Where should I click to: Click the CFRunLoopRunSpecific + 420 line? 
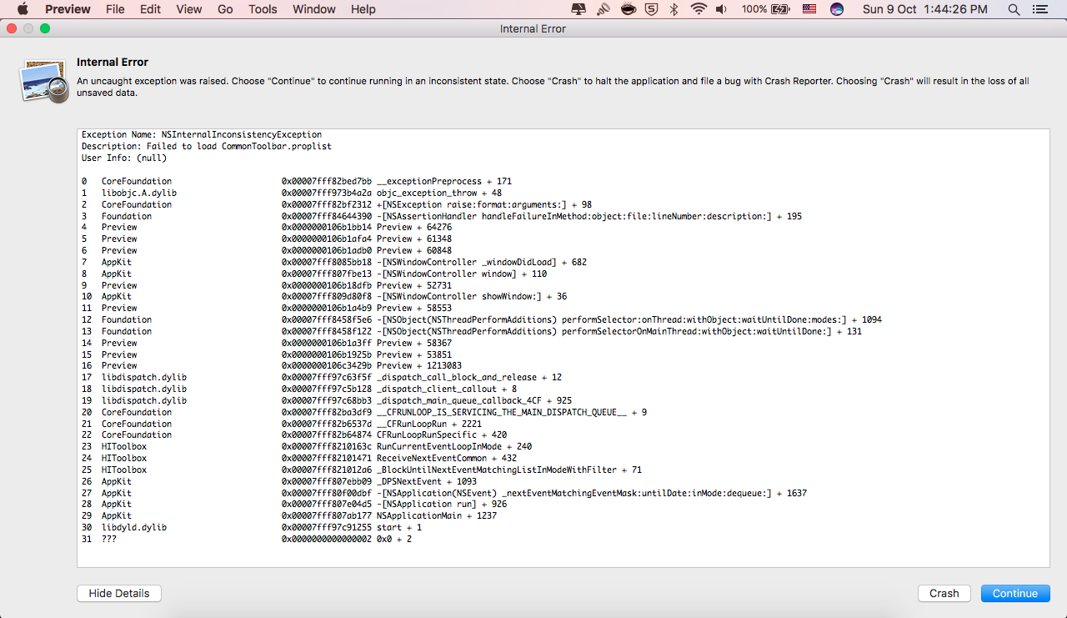tap(294, 435)
